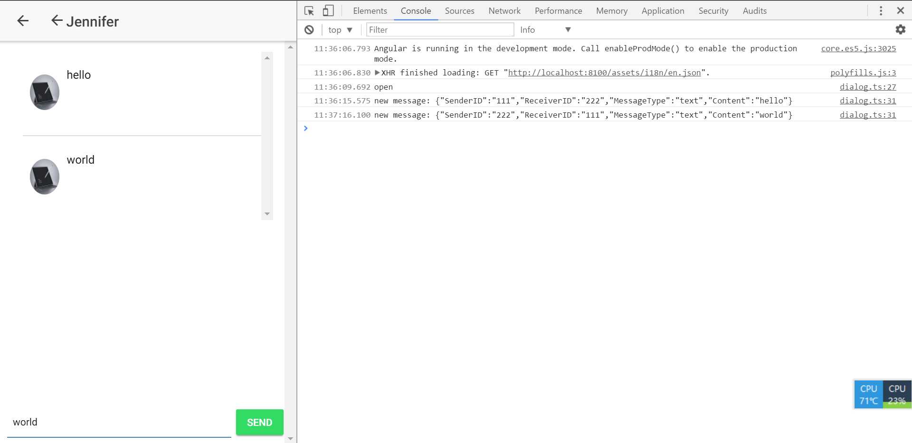Click the green SEND button
912x443 pixels.
click(259, 422)
